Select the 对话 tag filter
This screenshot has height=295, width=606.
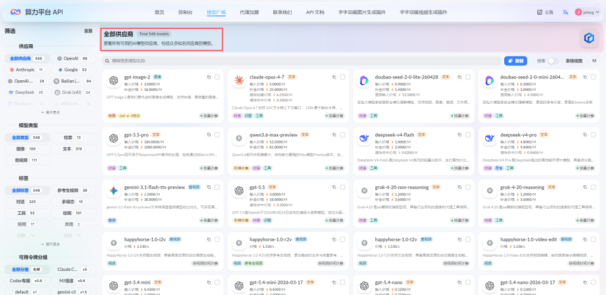click(27, 202)
